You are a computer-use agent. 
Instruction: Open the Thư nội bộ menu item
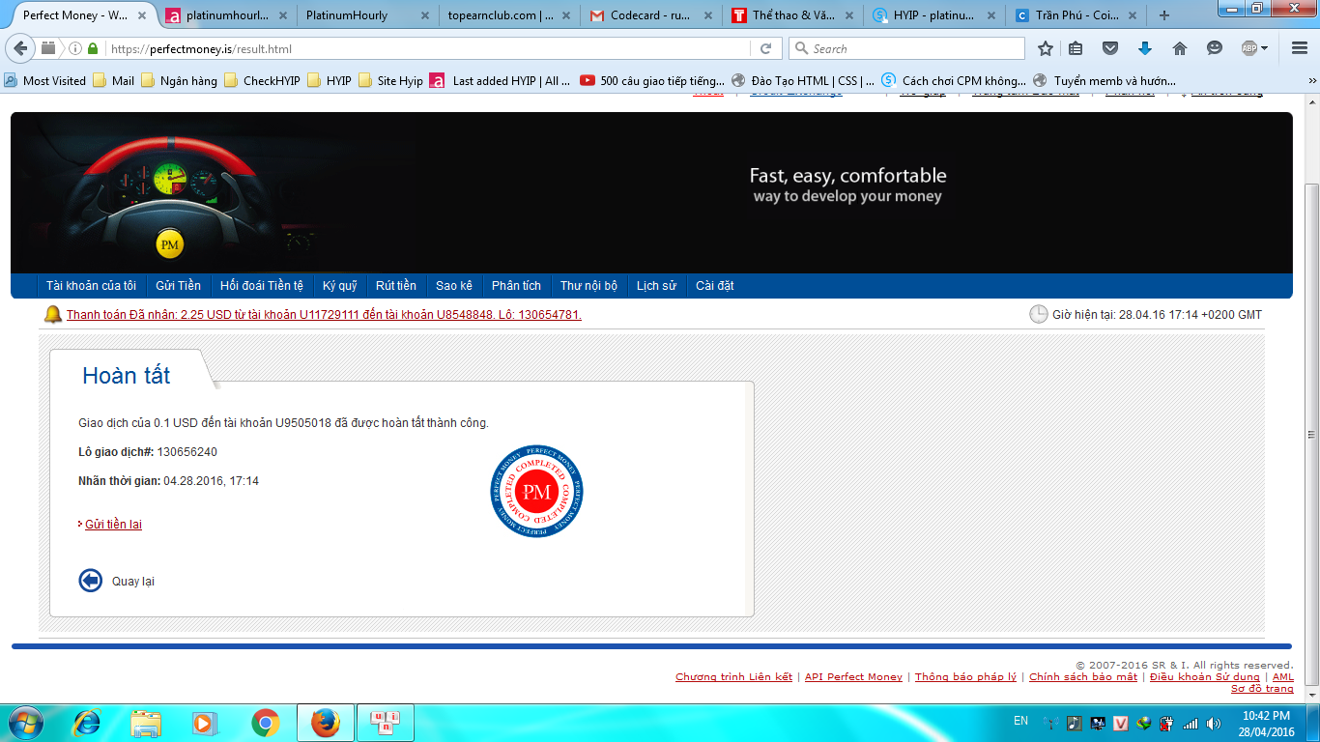pos(588,286)
